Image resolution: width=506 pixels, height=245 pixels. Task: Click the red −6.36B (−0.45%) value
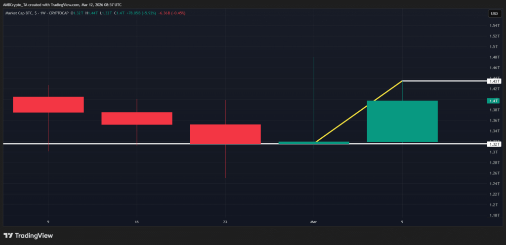point(172,13)
